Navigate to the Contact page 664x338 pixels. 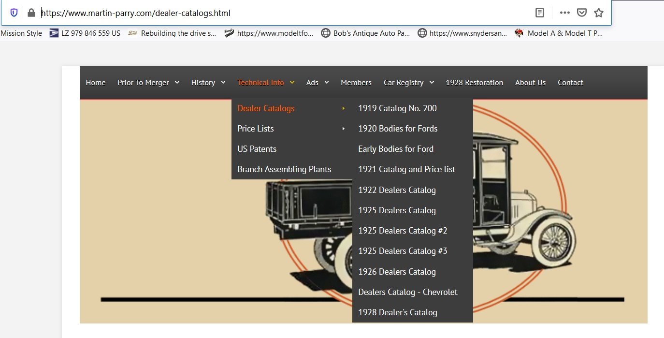(570, 83)
